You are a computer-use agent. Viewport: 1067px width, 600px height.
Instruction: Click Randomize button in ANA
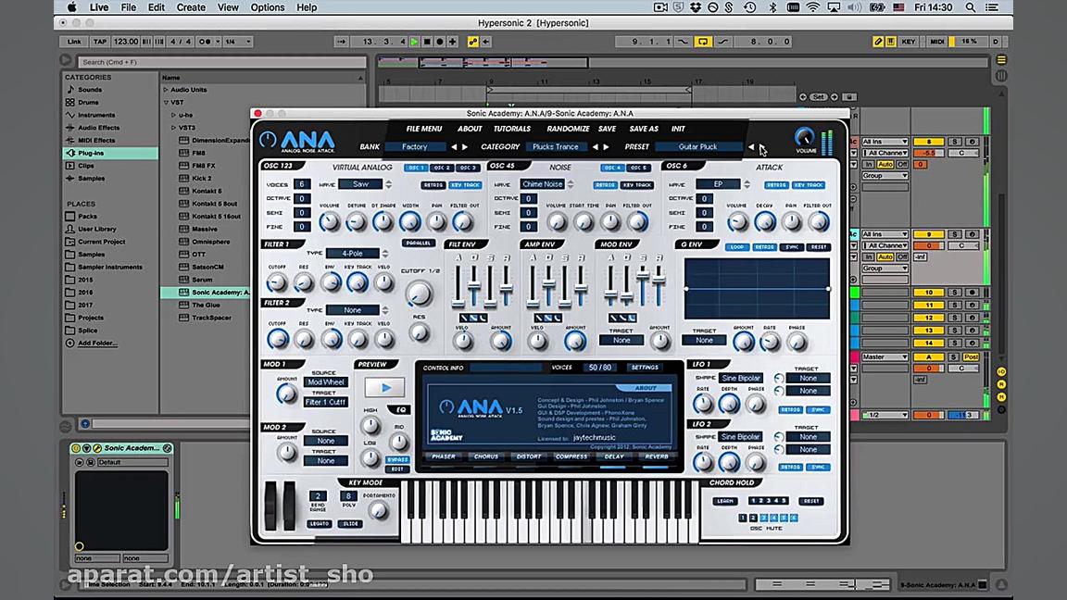568,129
